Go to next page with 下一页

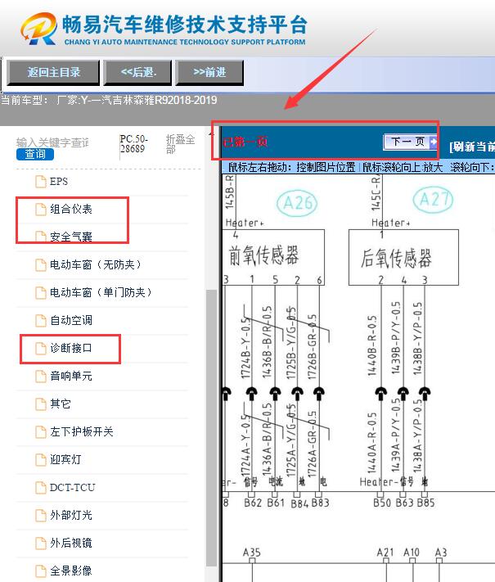coord(411,142)
